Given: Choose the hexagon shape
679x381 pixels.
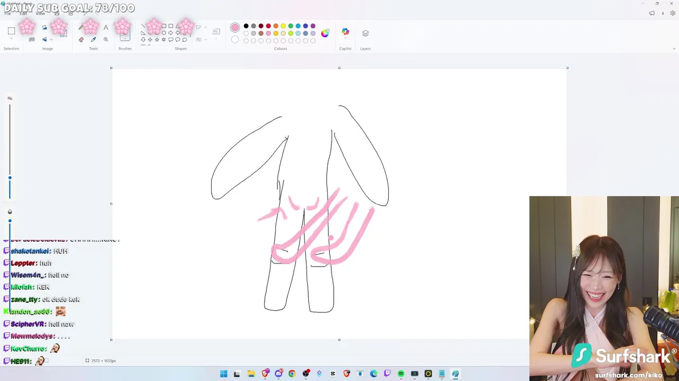Looking at the screenshot, I should tap(163, 33).
